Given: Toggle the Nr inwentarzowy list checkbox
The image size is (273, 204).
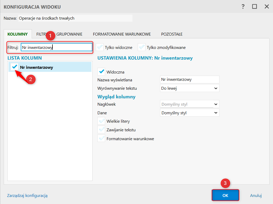Looking at the screenshot, I should 15,67.
